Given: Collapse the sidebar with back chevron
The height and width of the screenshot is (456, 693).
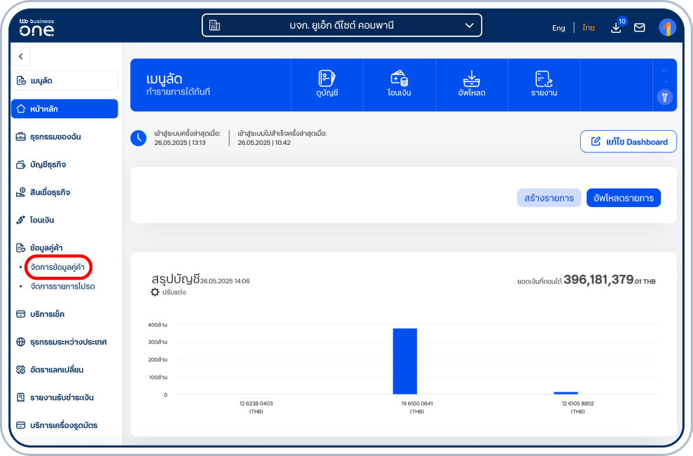Looking at the screenshot, I should 21,56.
